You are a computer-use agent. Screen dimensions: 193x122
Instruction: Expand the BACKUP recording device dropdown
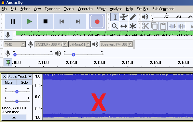[51, 44]
